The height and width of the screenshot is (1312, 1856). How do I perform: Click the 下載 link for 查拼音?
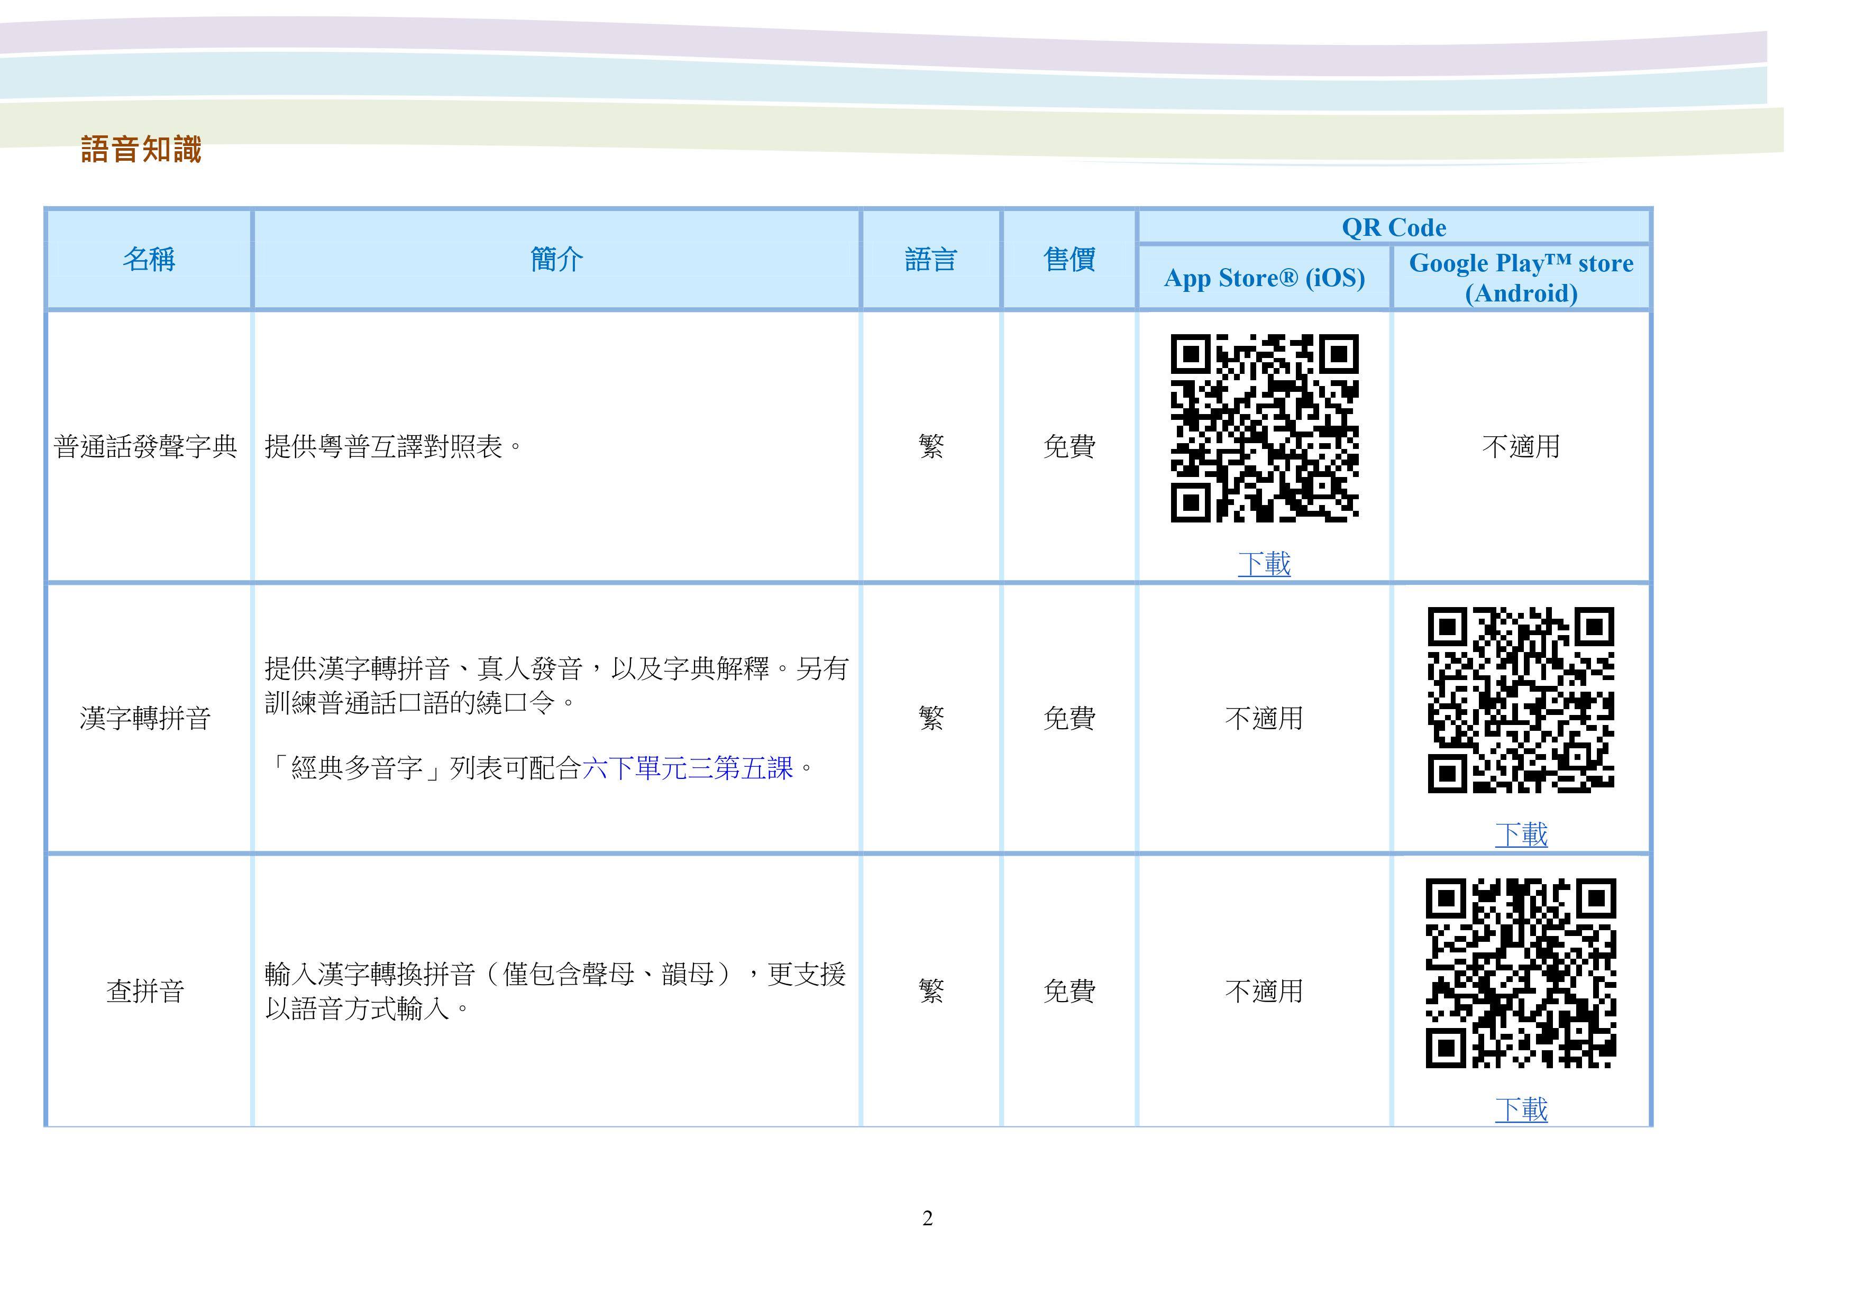[x=1521, y=1109]
